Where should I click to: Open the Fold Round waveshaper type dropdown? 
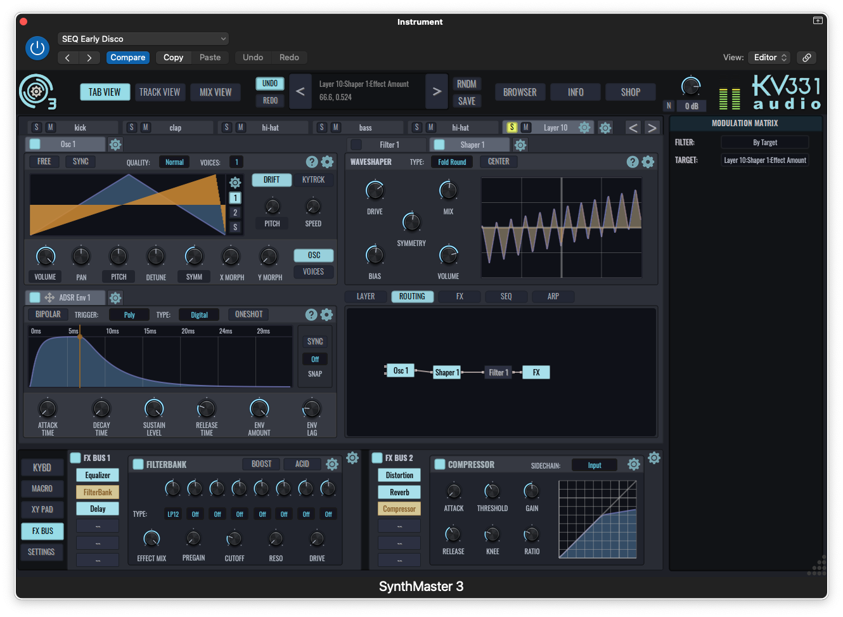coord(451,161)
